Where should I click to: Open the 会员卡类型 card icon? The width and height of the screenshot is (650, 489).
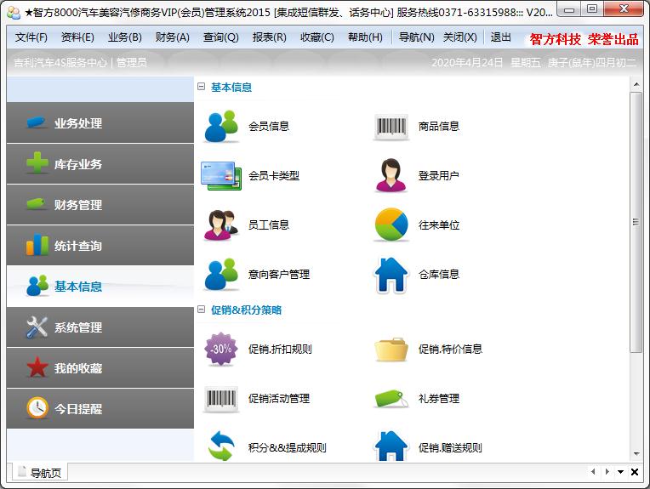(x=221, y=176)
